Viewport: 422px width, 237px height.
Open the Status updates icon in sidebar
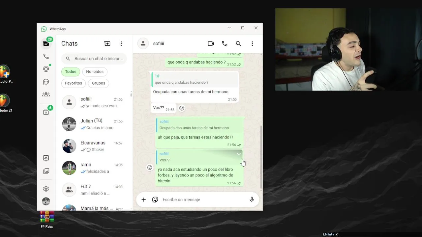46,69
